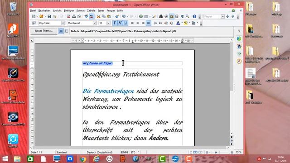Align text left
This screenshot has height=163, width=290.
(x=132, y=23)
